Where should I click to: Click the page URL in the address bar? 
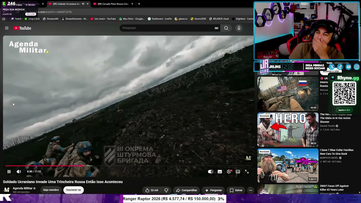tap(51, 12)
